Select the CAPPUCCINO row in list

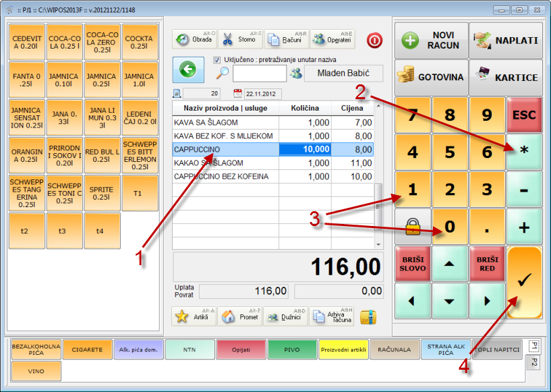click(225, 149)
